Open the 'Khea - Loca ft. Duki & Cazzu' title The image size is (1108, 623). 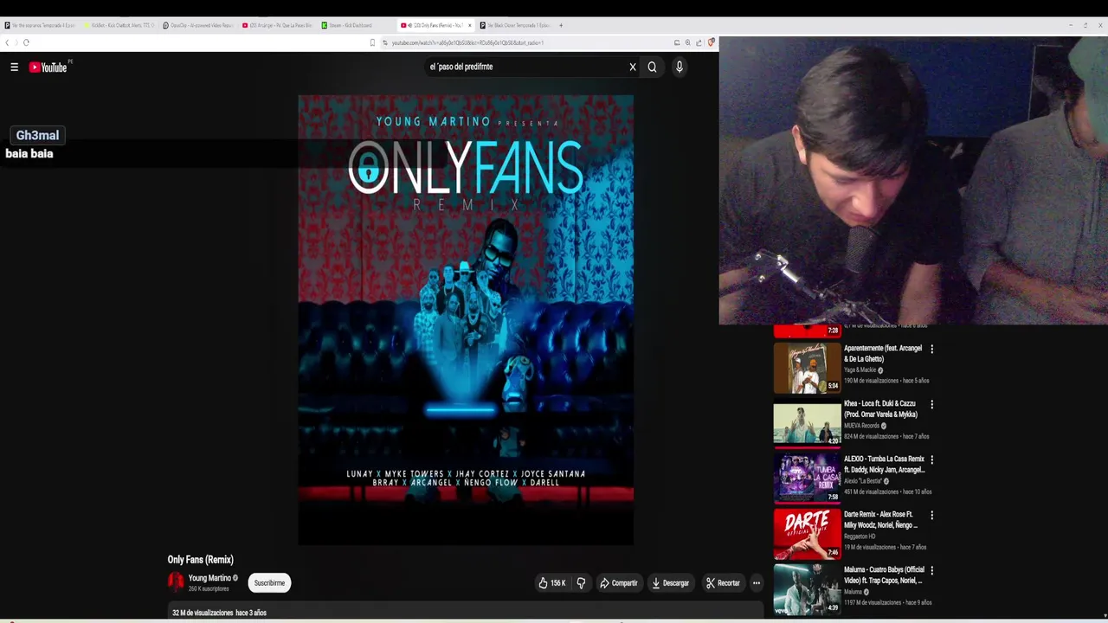(880, 409)
